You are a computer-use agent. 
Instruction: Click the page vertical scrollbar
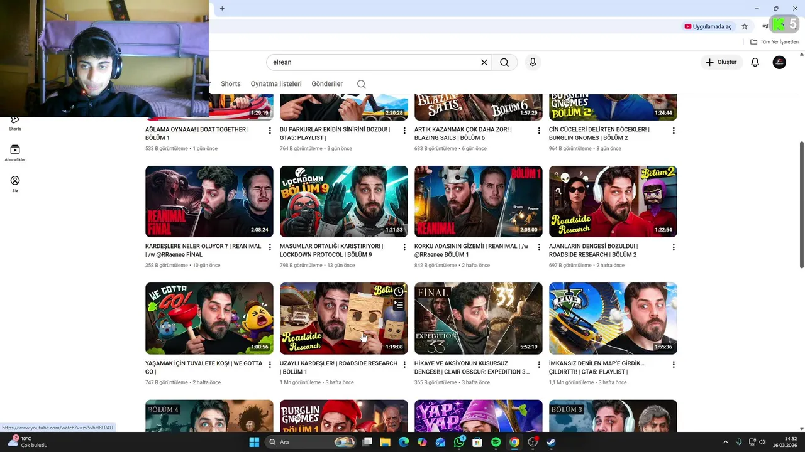coord(801,204)
